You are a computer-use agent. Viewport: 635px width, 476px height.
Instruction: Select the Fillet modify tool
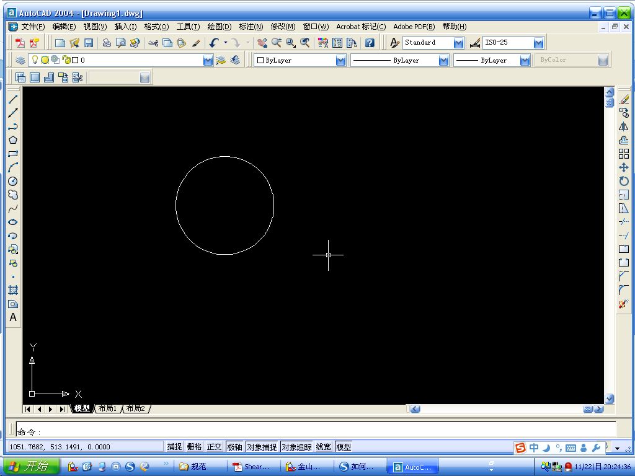point(624,290)
